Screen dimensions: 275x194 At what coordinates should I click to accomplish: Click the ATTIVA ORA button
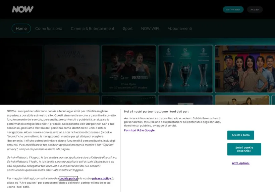233,9
